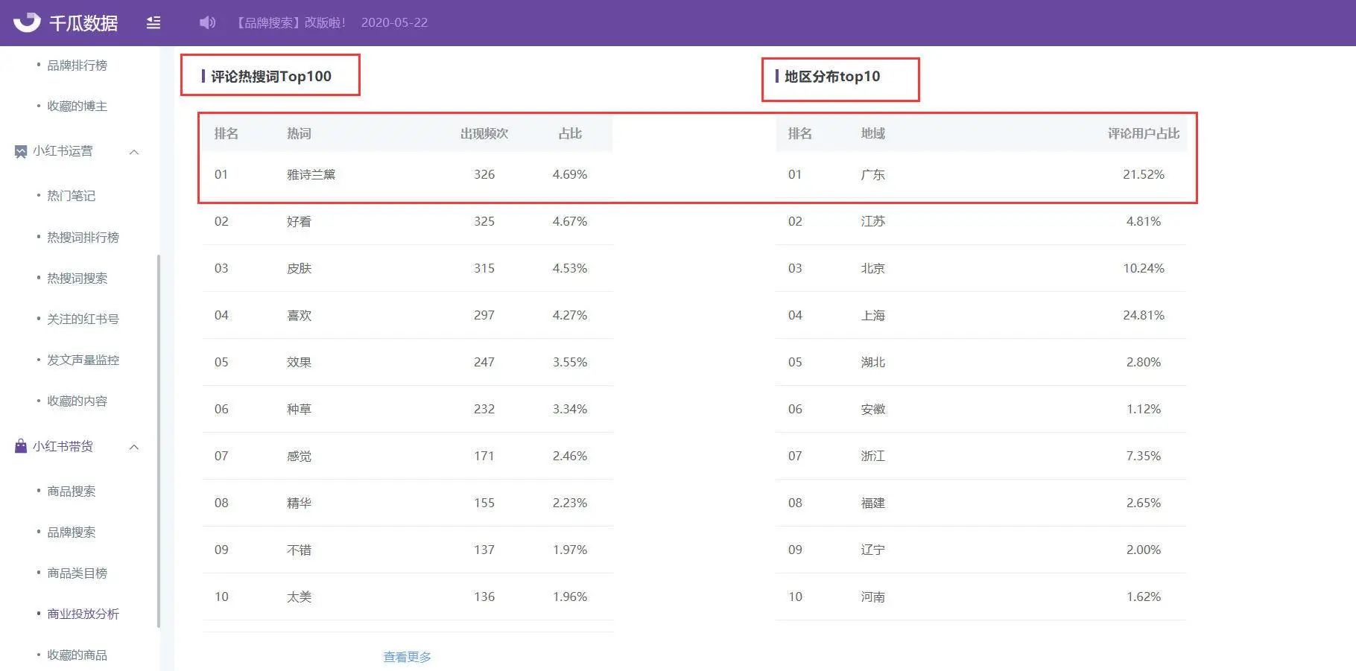The image size is (1356, 671).
Task: Click region 浙江
Action: 872,456
